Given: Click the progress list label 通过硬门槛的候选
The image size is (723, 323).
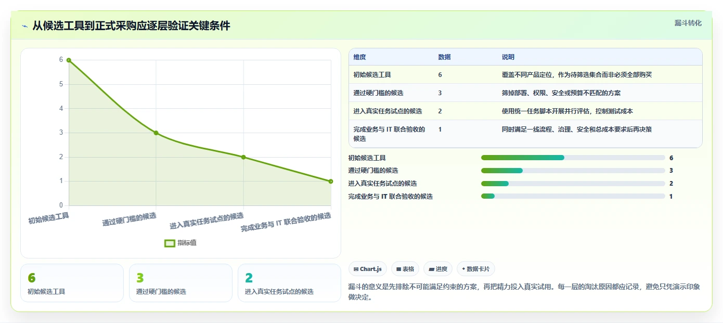Looking at the screenshot, I should (x=373, y=171).
